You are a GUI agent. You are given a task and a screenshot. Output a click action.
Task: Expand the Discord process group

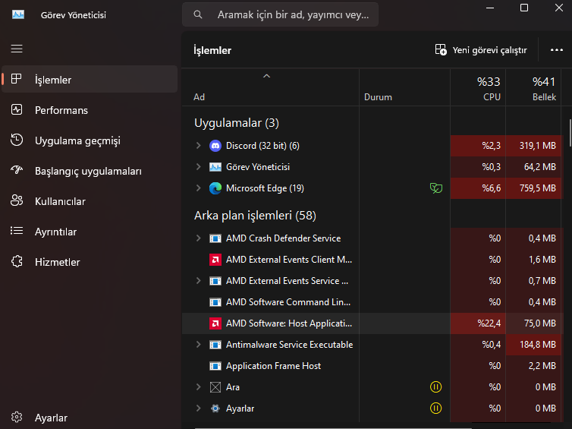pos(199,146)
